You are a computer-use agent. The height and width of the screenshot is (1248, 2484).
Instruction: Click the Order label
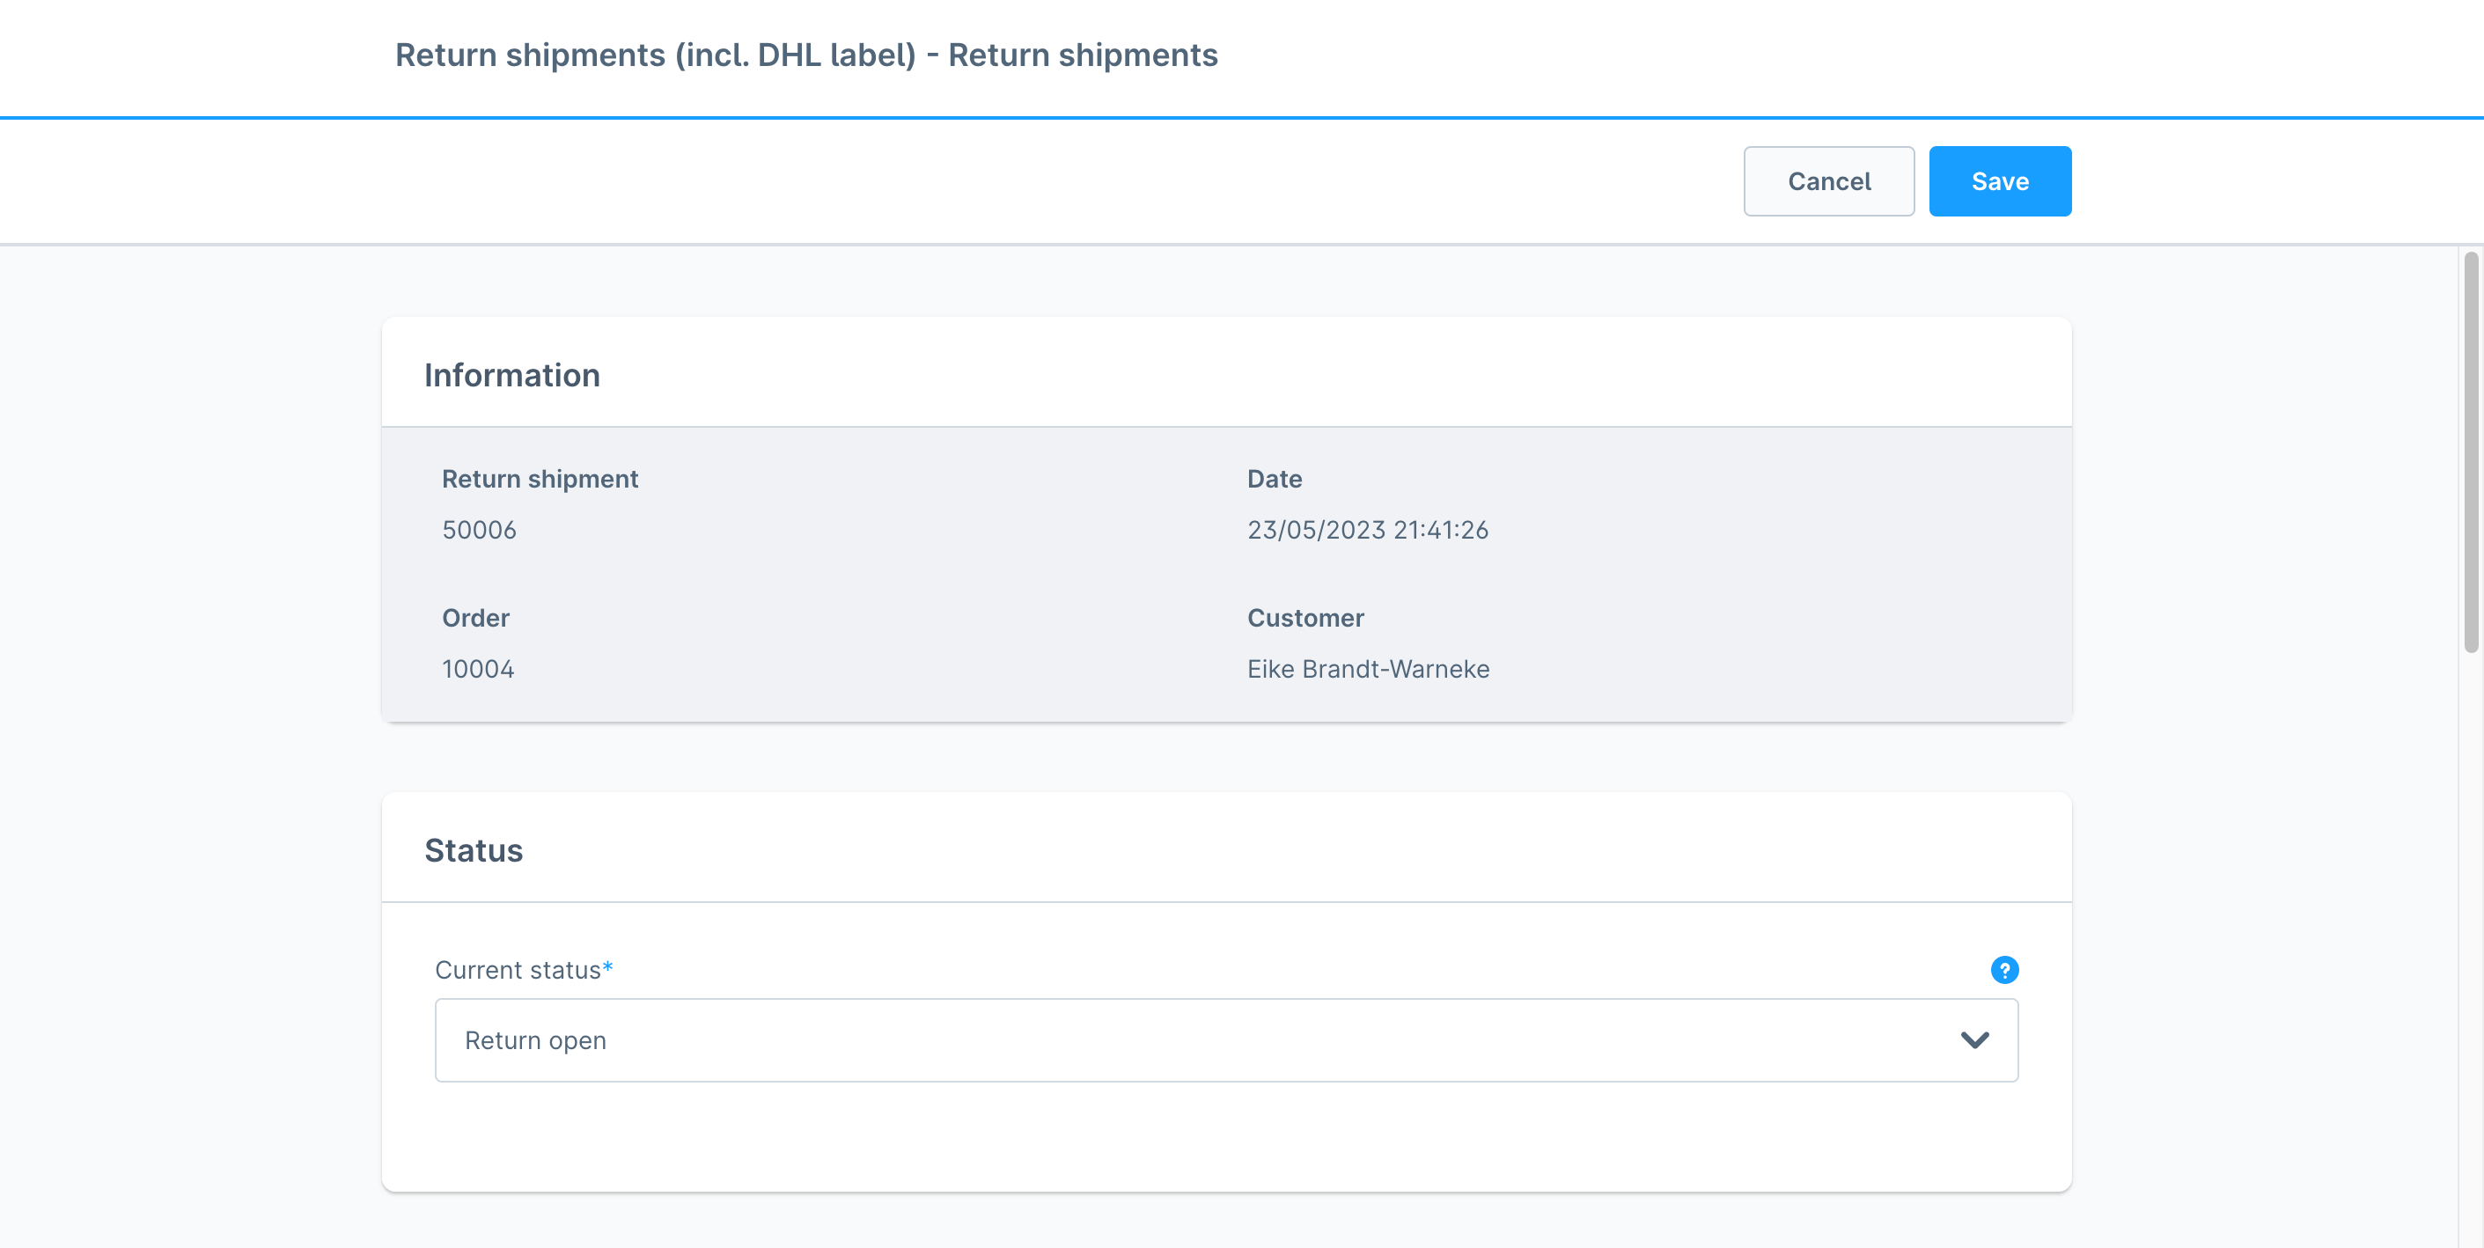pos(474,617)
